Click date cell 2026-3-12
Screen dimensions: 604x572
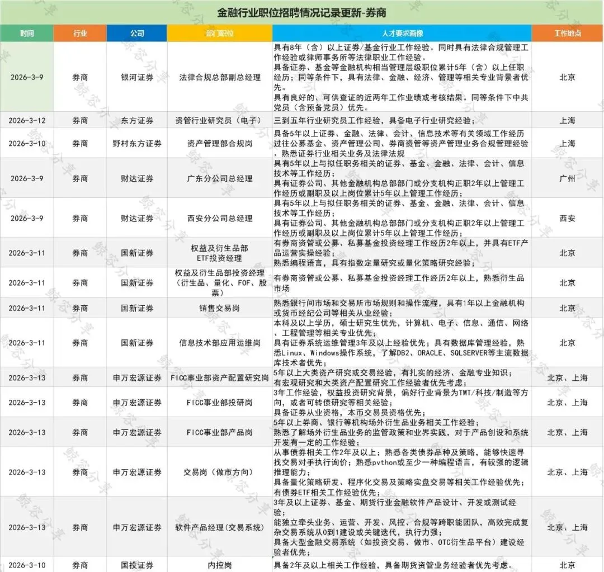pyautogui.click(x=27, y=121)
